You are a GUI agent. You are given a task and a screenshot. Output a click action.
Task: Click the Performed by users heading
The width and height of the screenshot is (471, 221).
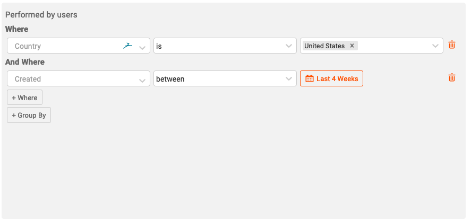[41, 14]
